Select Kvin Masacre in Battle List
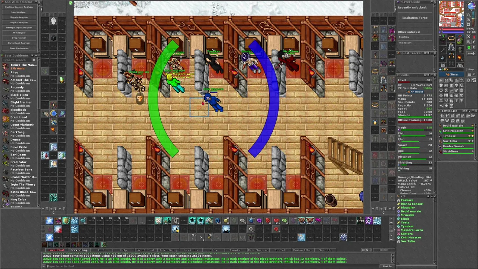478x269 pixels. coord(456,131)
